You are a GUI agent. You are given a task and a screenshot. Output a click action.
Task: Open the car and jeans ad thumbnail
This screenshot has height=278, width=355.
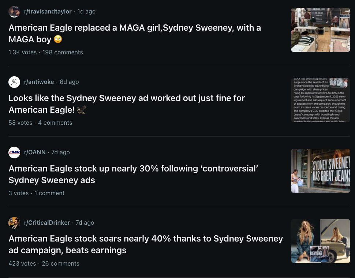320,241
